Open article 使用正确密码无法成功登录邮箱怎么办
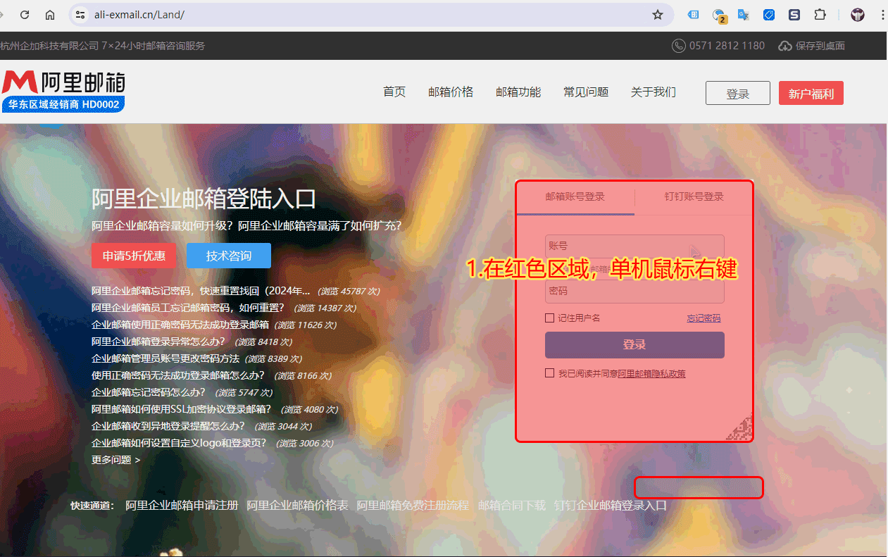Screen dimensions: 888x557 click(x=178, y=375)
